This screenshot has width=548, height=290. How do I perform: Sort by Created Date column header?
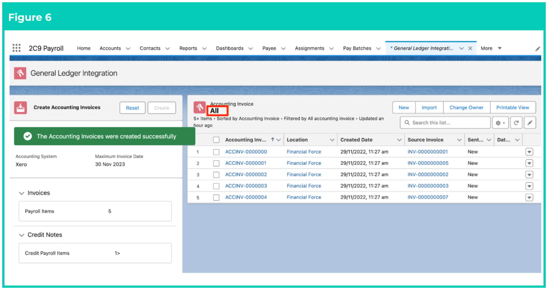(x=357, y=140)
